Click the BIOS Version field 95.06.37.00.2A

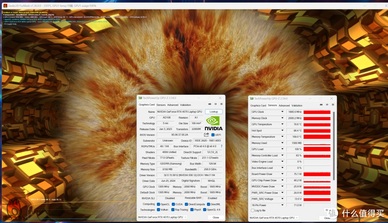coord(180,135)
